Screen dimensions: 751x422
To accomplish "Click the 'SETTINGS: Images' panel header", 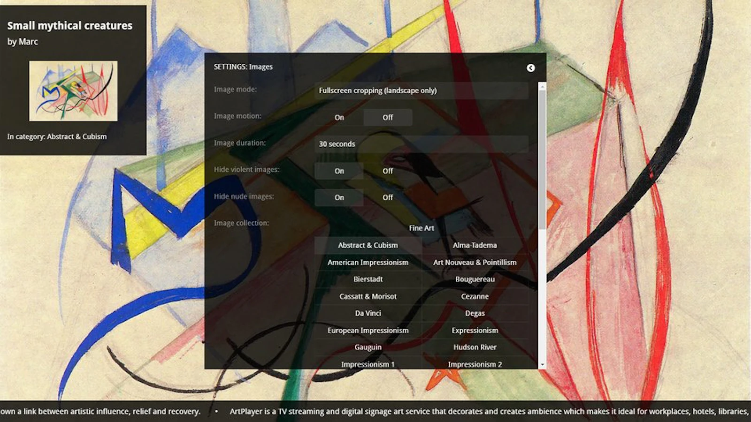I will point(243,67).
